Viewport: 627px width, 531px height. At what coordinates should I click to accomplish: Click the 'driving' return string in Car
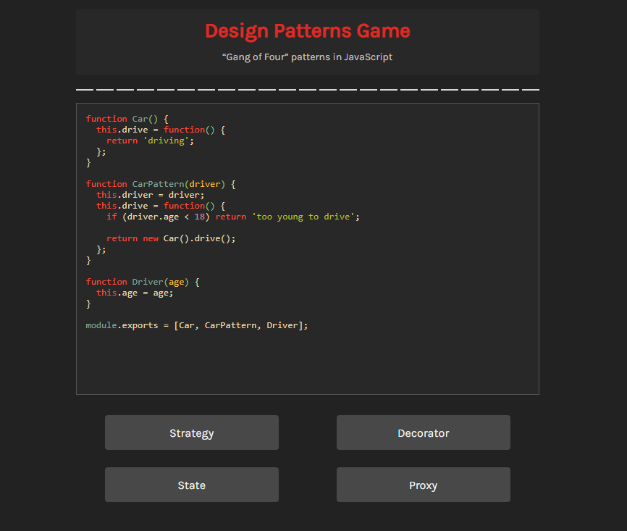165,140
